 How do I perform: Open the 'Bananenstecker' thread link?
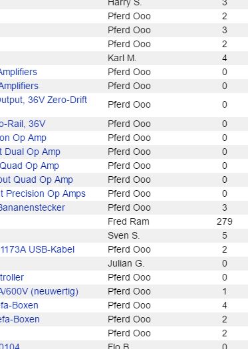(x=33, y=207)
